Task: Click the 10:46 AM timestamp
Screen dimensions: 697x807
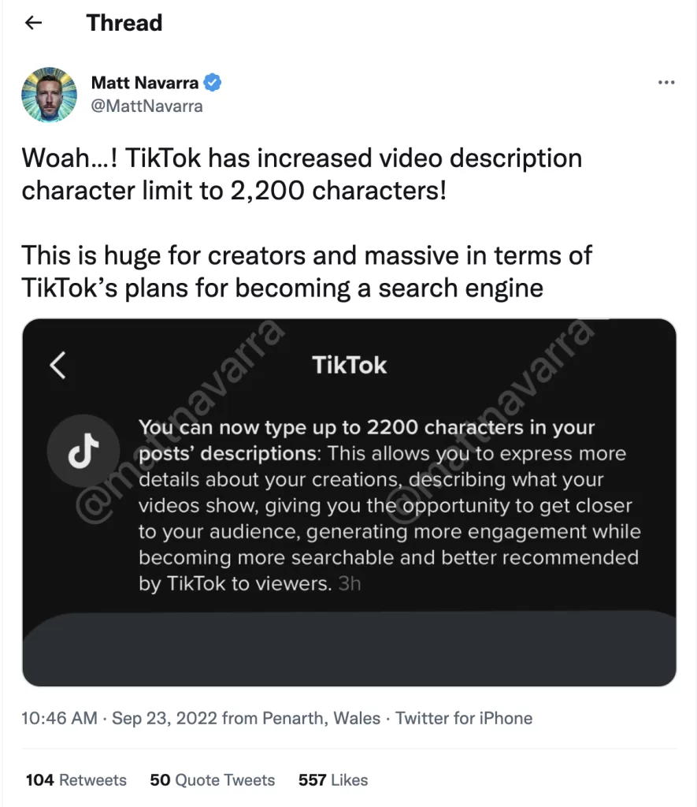Action: (x=59, y=718)
